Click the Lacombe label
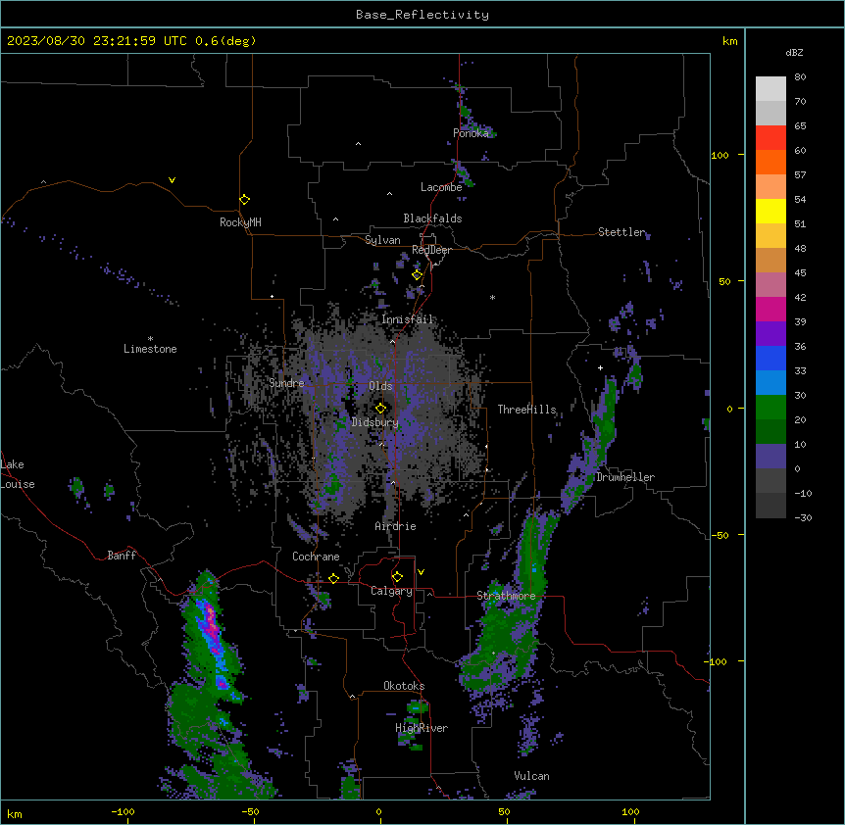 tap(441, 187)
